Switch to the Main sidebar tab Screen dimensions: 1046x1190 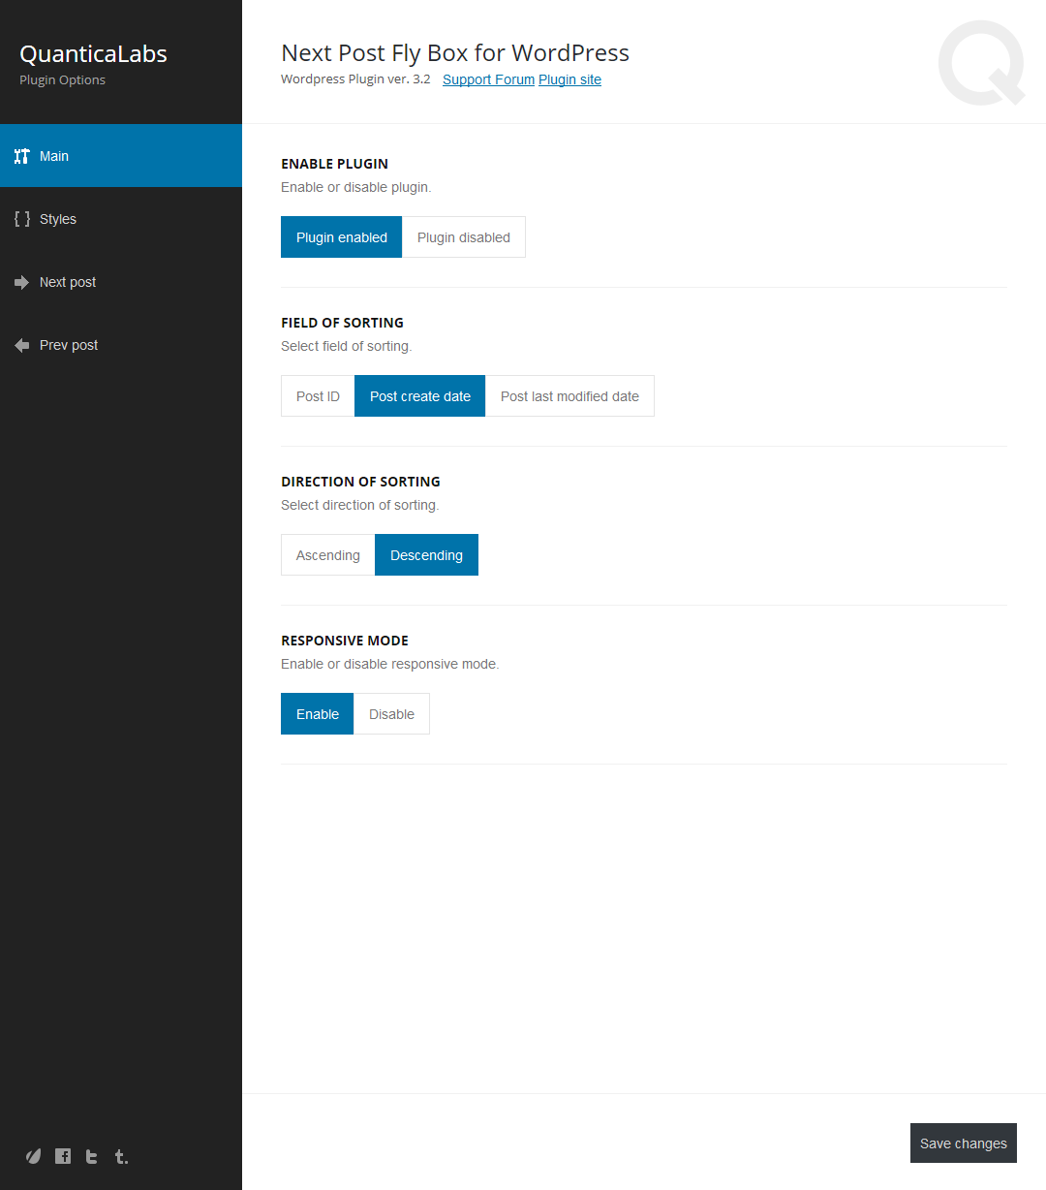[121, 156]
